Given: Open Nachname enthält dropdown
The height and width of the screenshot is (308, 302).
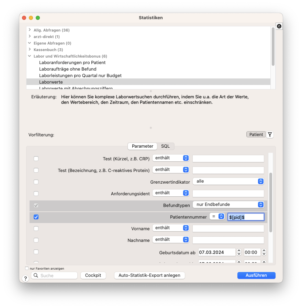Looking at the screenshot, I should coord(171,239).
